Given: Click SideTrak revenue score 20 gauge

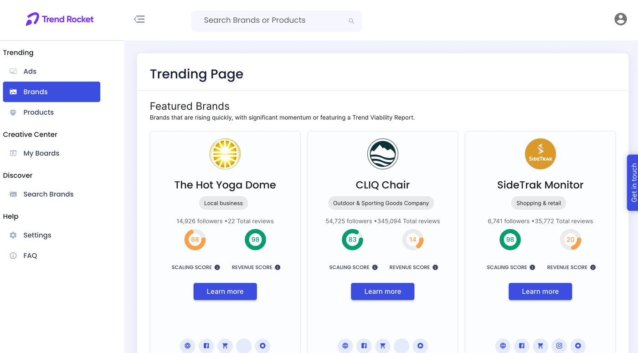Looking at the screenshot, I should [x=571, y=240].
